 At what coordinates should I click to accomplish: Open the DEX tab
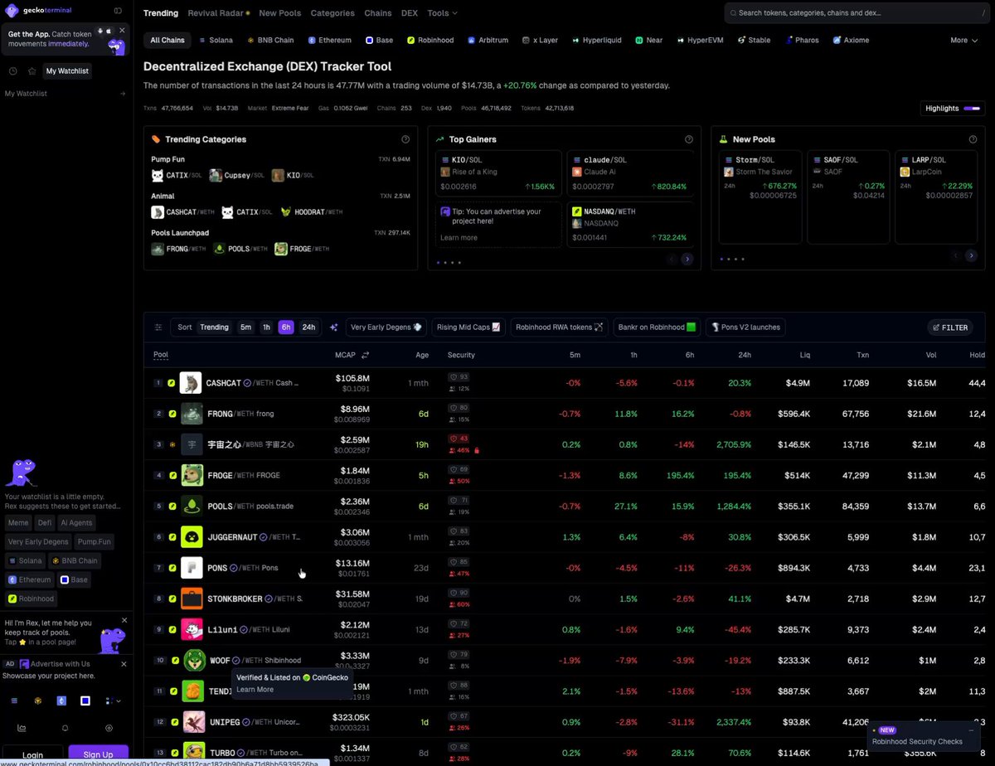pos(410,13)
